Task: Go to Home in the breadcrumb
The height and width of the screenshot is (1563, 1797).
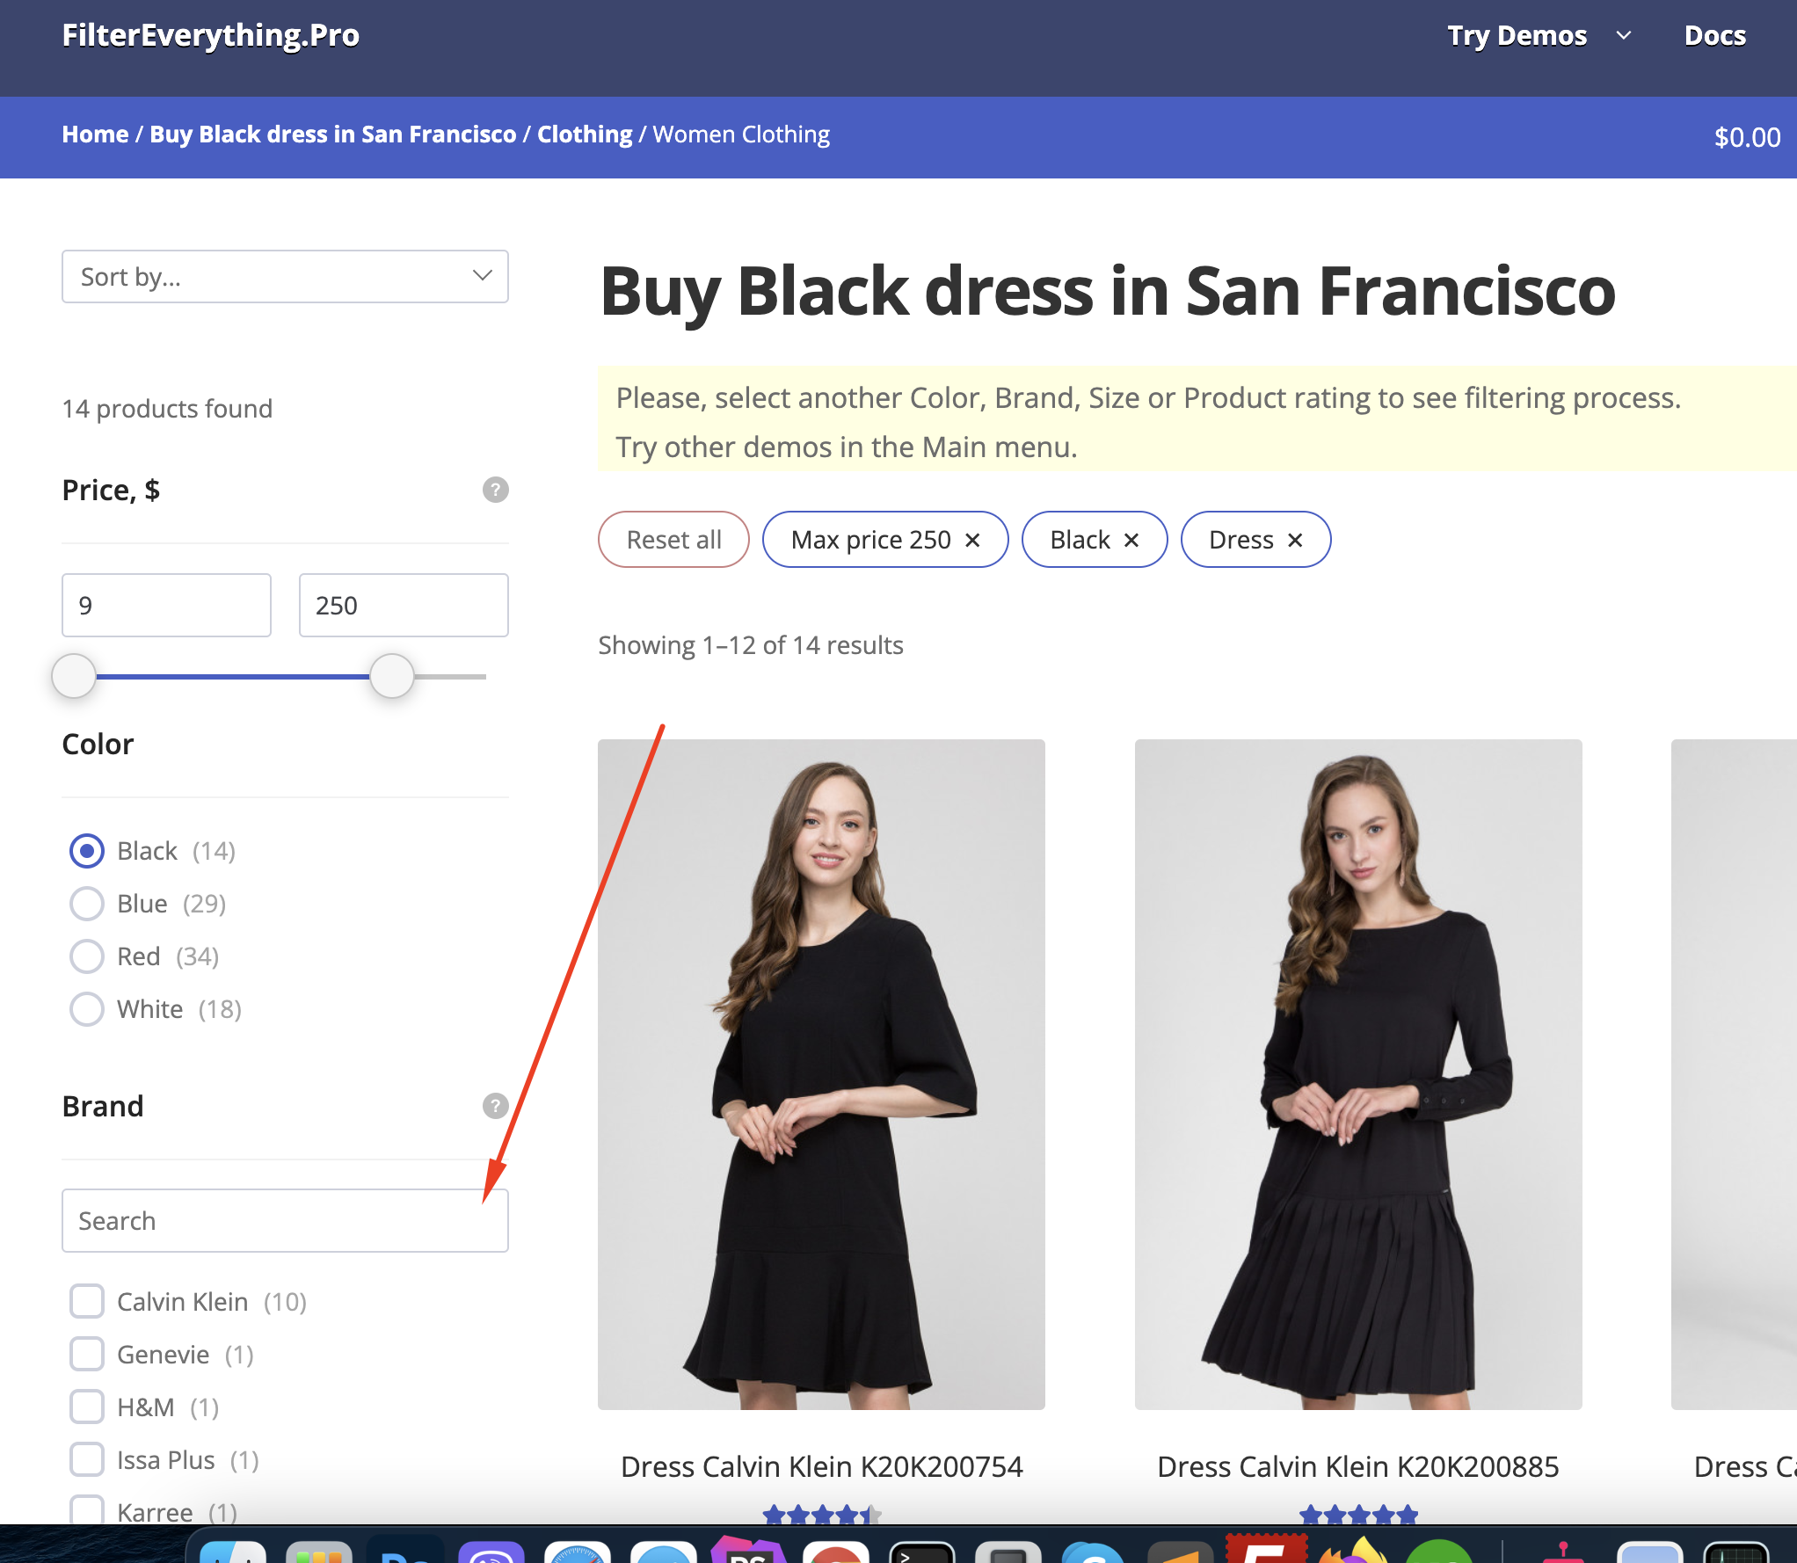Action: (x=95, y=134)
